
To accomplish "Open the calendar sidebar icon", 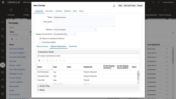I will (x=2, y=87).
